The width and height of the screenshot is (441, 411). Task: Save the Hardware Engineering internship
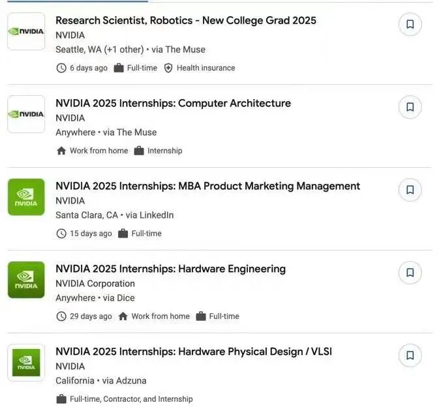point(410,273)
